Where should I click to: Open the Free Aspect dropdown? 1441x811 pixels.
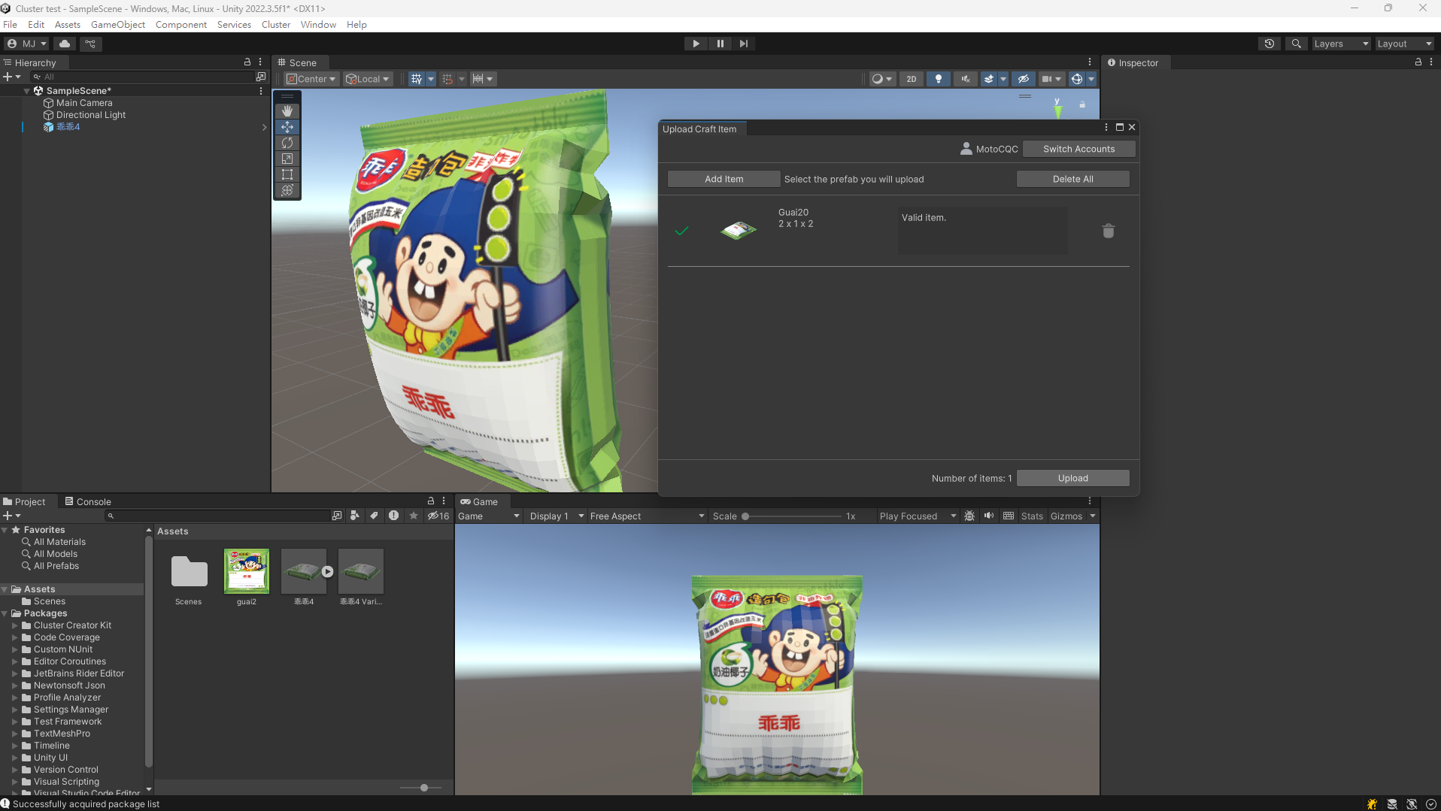tap(647, 516)
